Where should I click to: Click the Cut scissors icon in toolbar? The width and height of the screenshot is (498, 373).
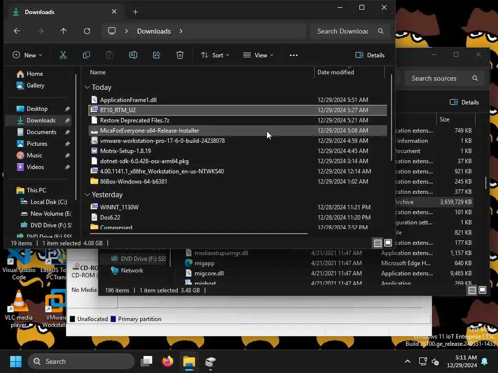[63, 55]
